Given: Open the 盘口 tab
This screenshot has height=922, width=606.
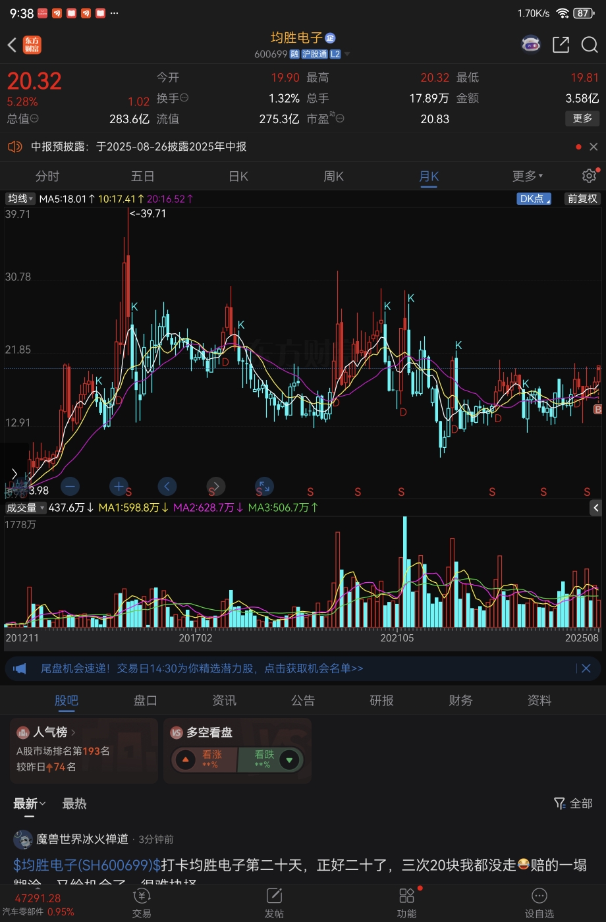Looking at the screenshot, I should [x=145, y=700].
